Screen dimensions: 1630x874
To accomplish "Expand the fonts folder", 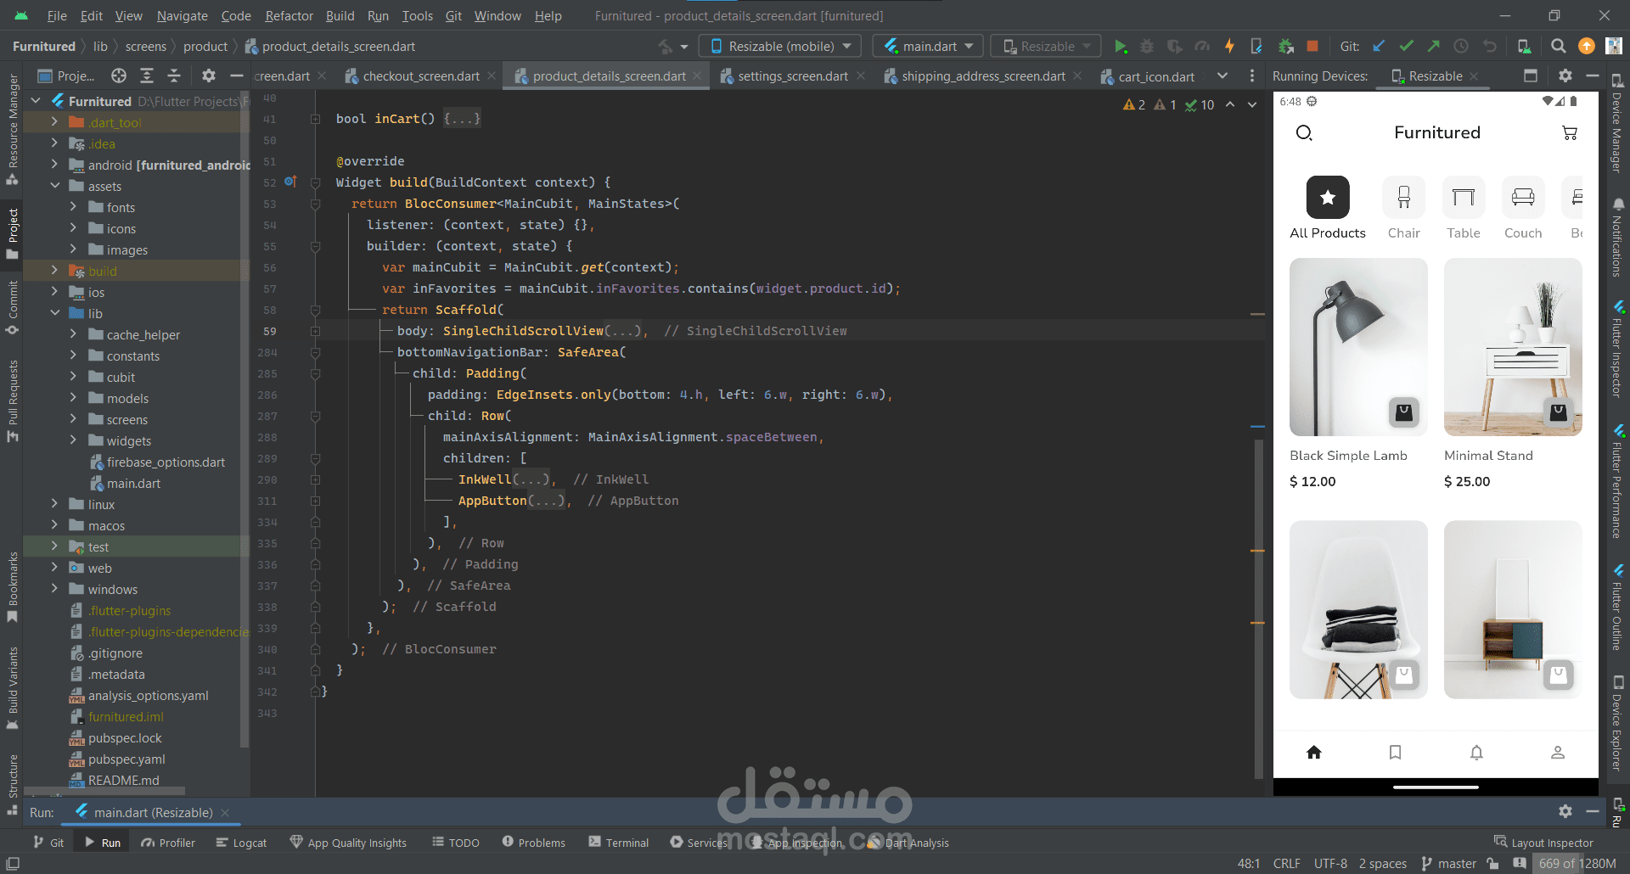I will [73, 207].
